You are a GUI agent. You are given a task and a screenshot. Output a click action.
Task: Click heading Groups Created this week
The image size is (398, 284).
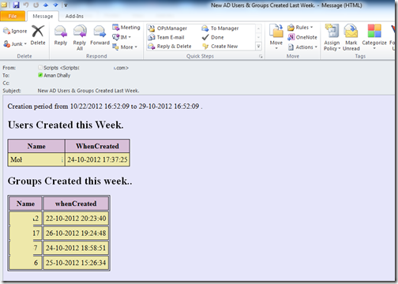point(69,181)
